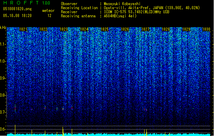Click the 0.6 kHz axis label
Viewport: 214px width, 136px height.
[3, 129]
